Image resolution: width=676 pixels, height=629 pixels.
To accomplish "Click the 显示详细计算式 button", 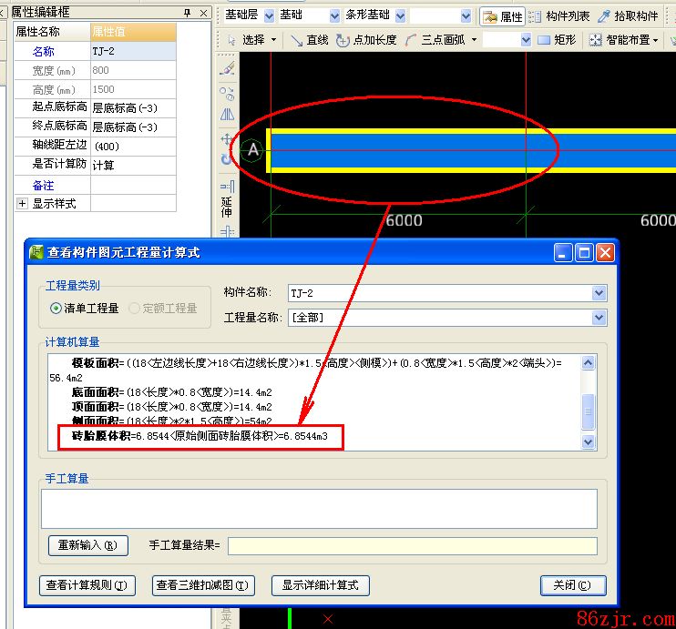I will tap(320, 585).
